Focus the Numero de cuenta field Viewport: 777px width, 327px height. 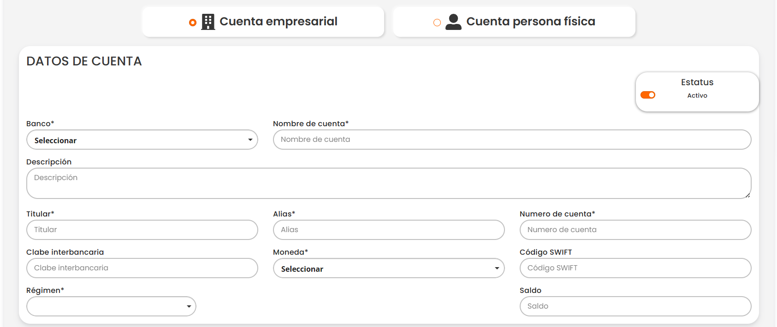click(x=635, y=230)
